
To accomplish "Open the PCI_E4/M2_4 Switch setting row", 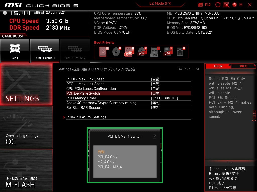I will point(128,93).
